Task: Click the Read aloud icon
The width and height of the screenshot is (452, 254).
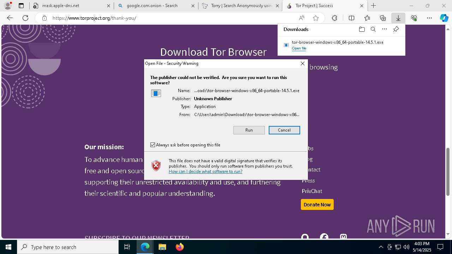Action: (x=302, y=18)
